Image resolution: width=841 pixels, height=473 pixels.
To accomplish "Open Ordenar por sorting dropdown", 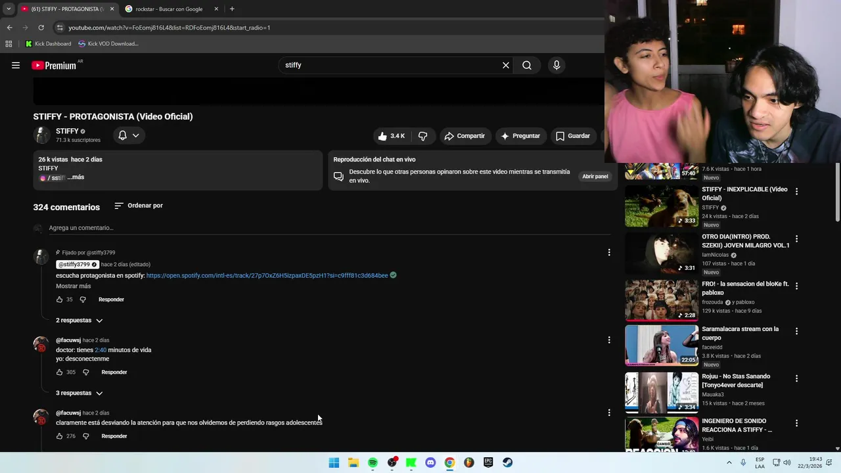I will click(x=139, y=206).
